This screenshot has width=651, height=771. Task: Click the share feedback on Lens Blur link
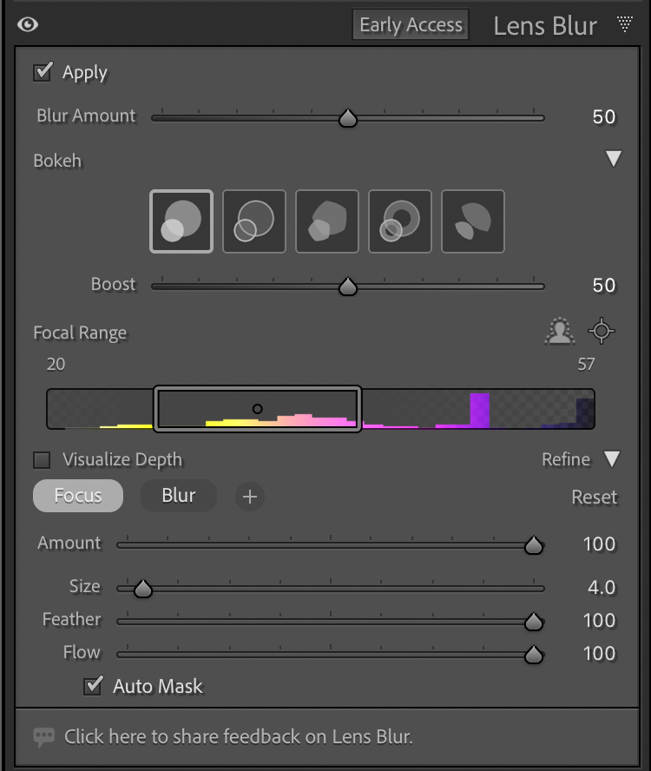(238, 737)
